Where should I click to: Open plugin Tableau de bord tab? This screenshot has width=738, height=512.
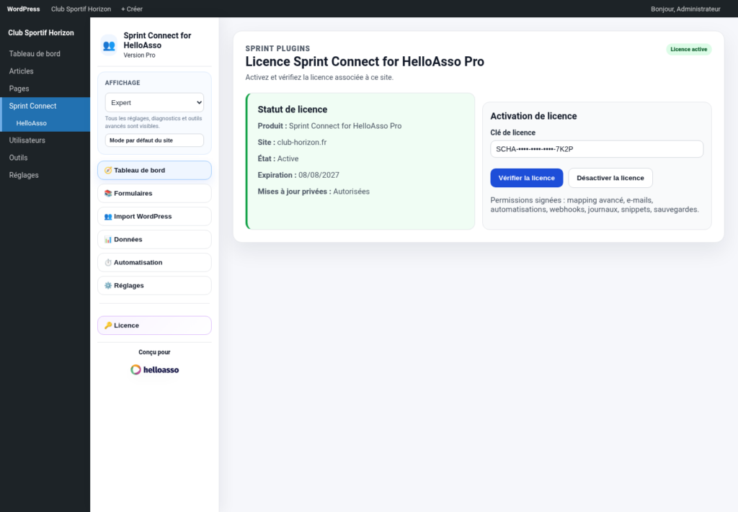(x=154, y=170)
